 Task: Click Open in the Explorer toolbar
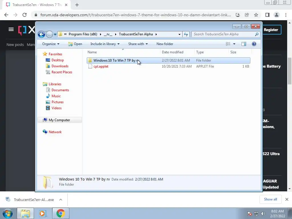[x=75, y=44]
